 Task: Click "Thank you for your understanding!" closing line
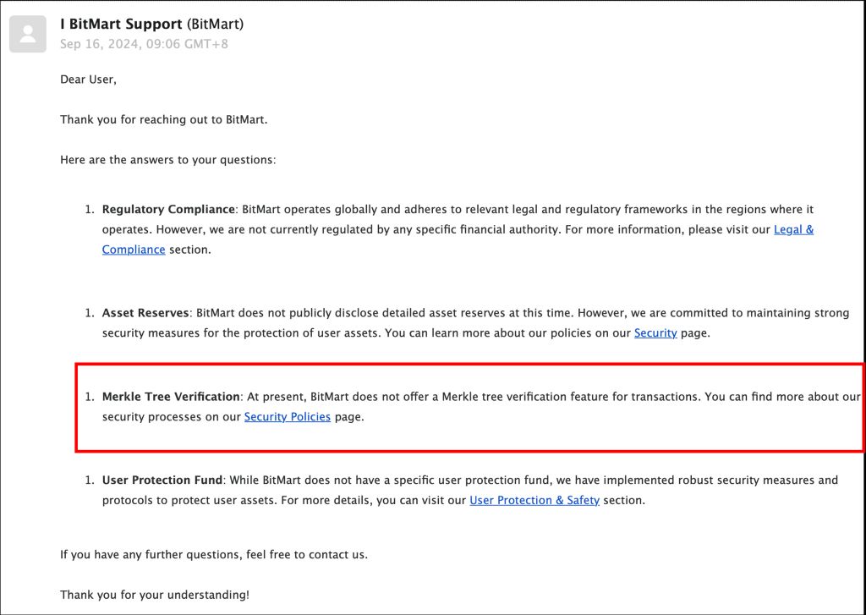[x=154, y=595]
